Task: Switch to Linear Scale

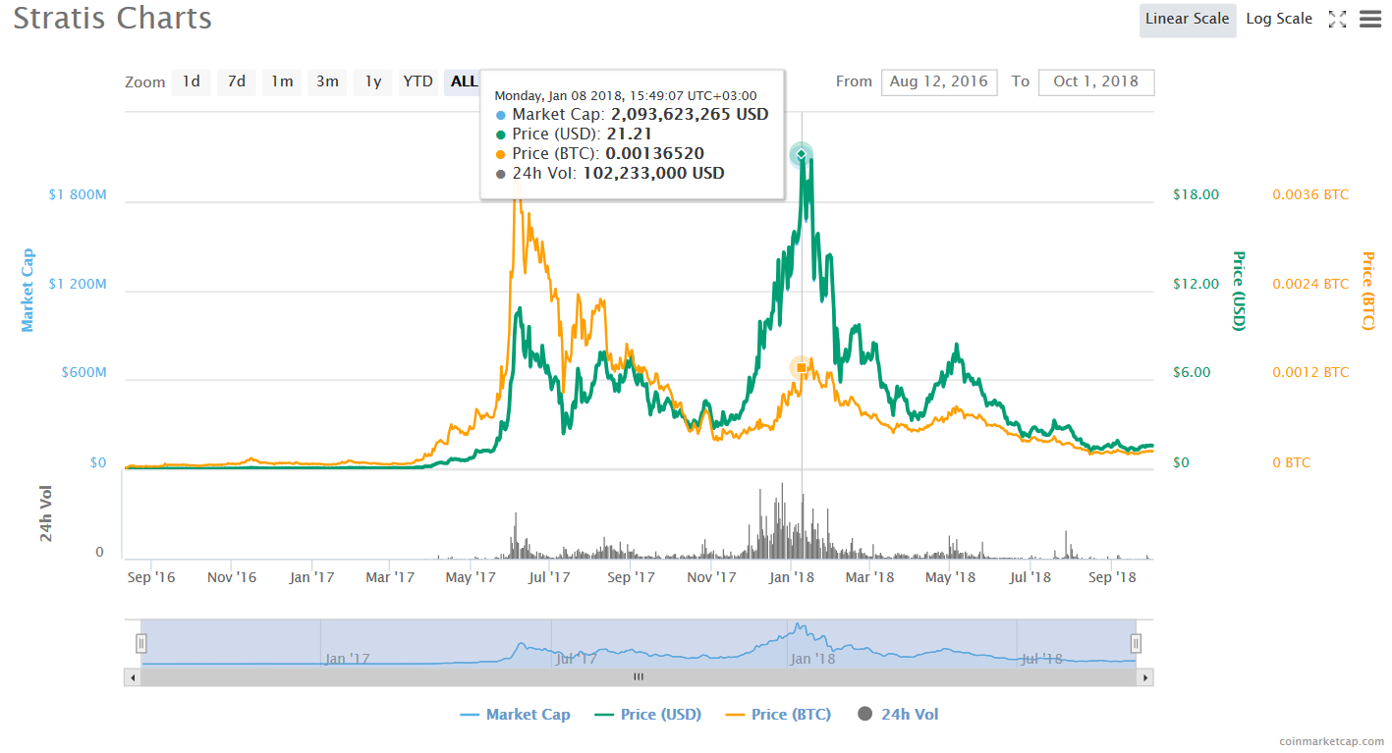Action: (1188, 20)
